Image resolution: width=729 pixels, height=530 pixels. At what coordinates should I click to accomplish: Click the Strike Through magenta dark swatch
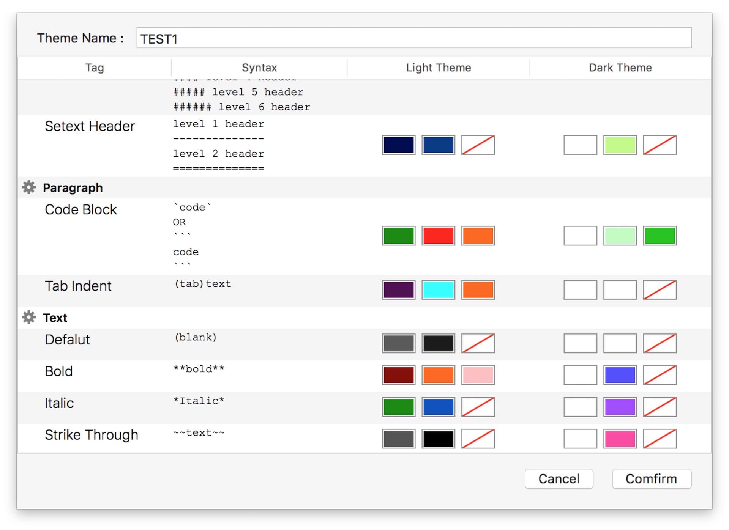click(620, 439)
